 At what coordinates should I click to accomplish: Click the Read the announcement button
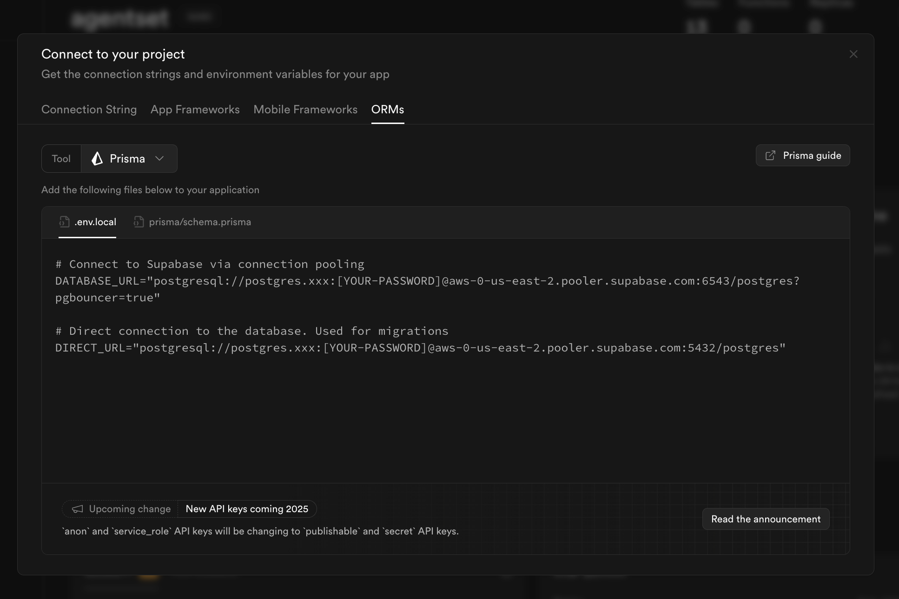tap(766, 519)
